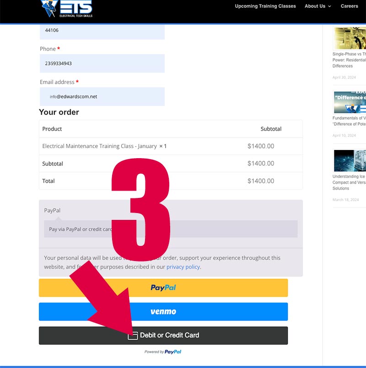Open the Understanding Ice Cube relays thumbnail
Viewport: 366px width, 368px height.
(x=350, y=160)
